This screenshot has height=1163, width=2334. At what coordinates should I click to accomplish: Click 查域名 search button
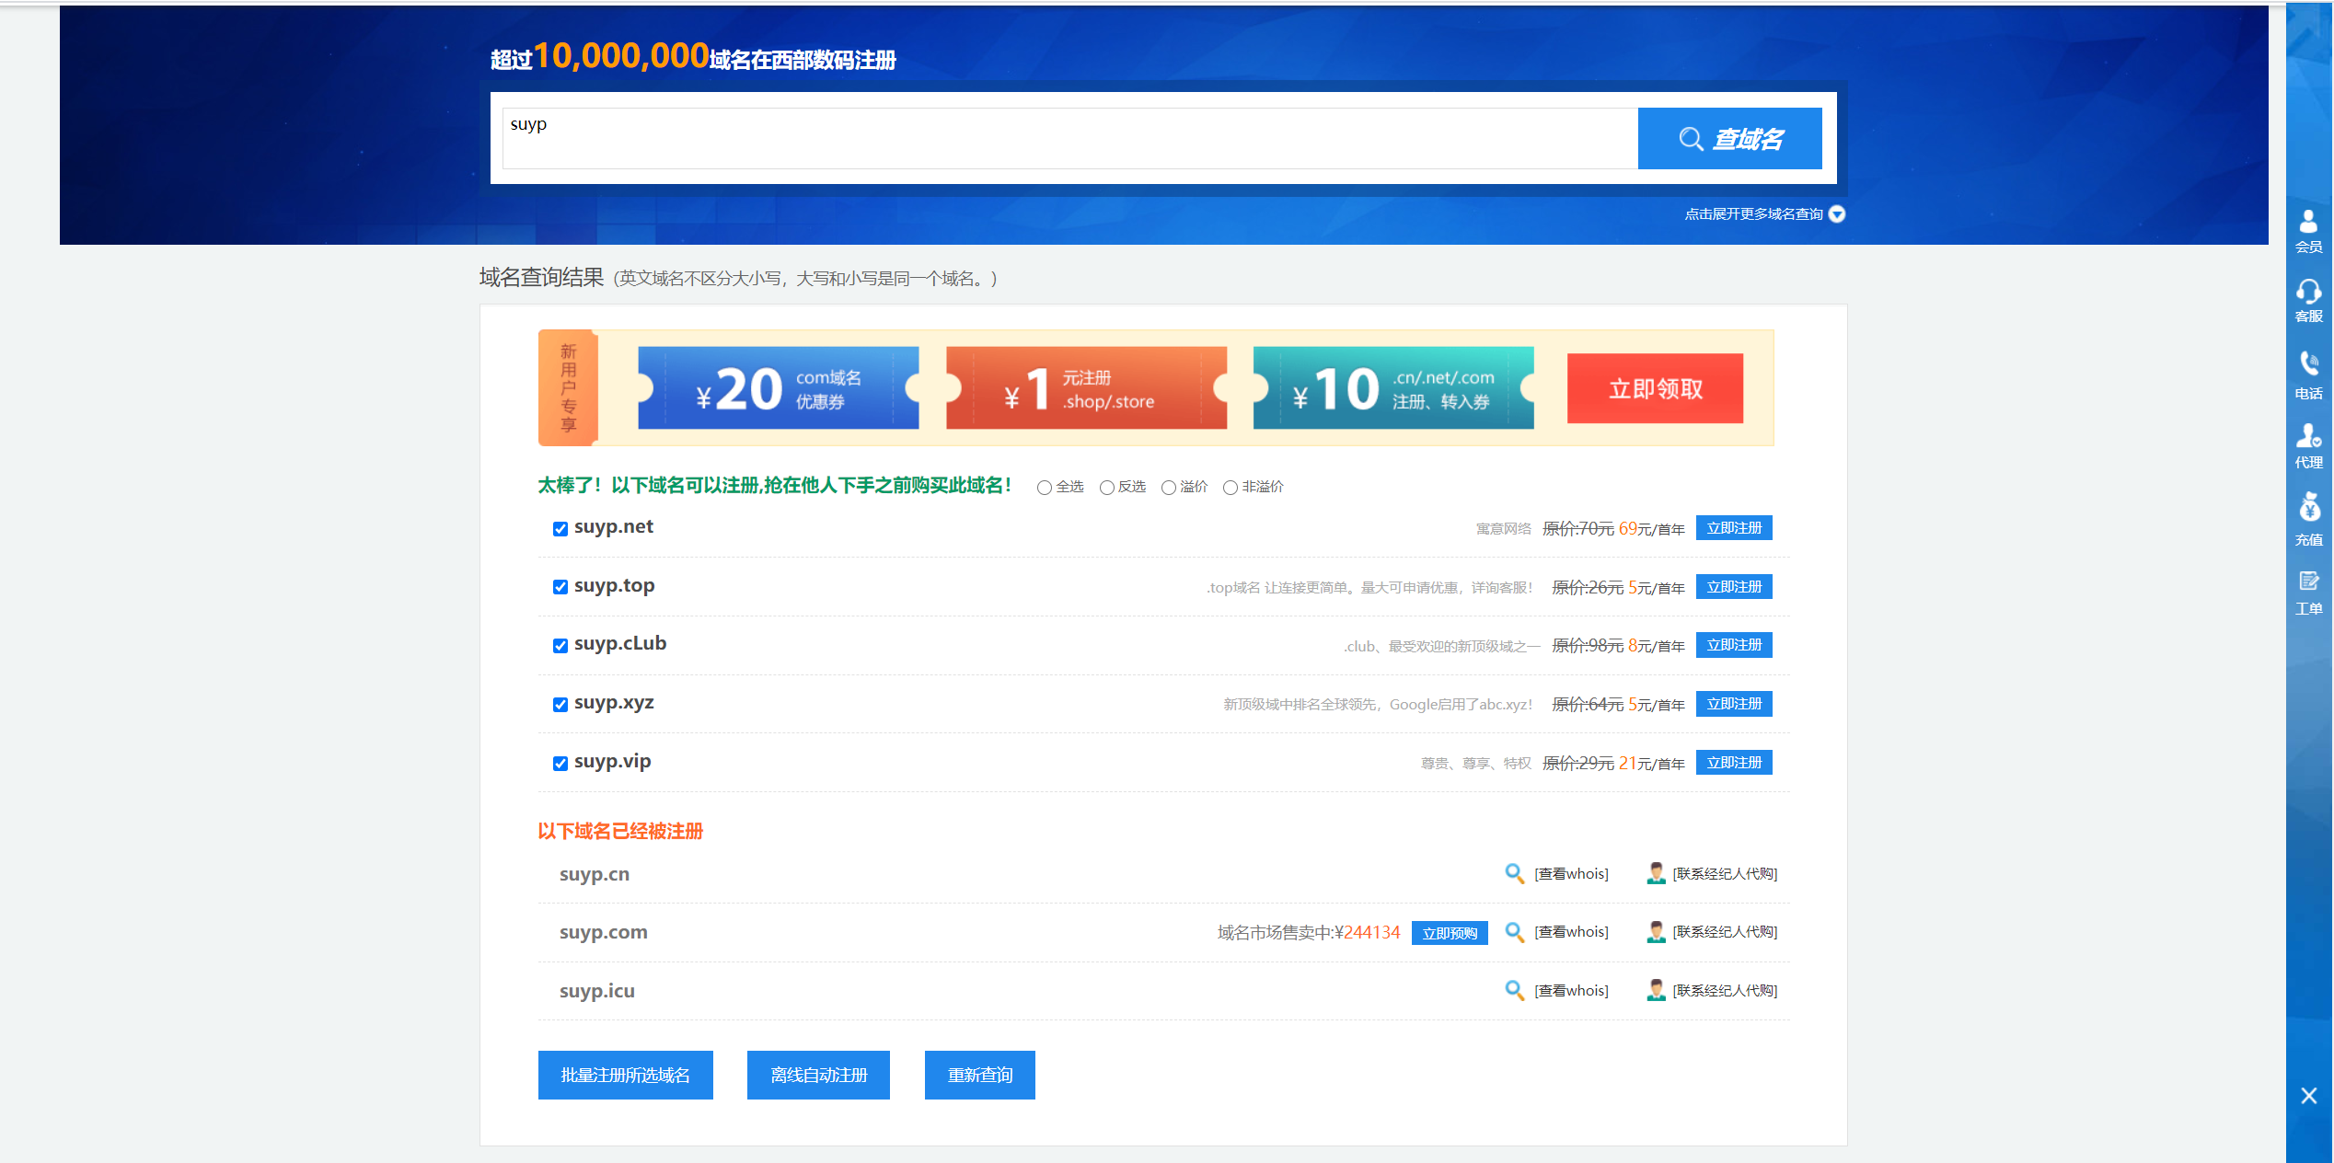tap(1729, 139)
